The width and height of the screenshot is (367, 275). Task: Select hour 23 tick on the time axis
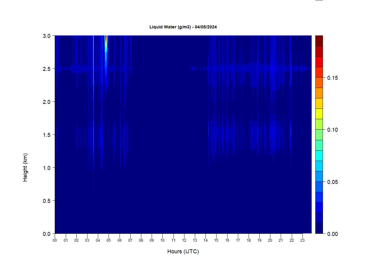tap(302, 240)
